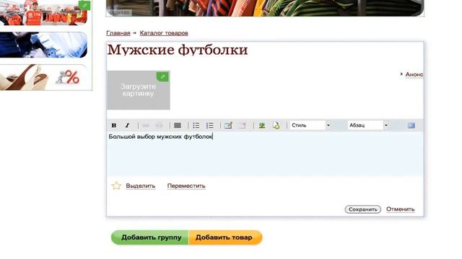Click the Загрузите картинку upload placeholder

(x=139, y=90)
